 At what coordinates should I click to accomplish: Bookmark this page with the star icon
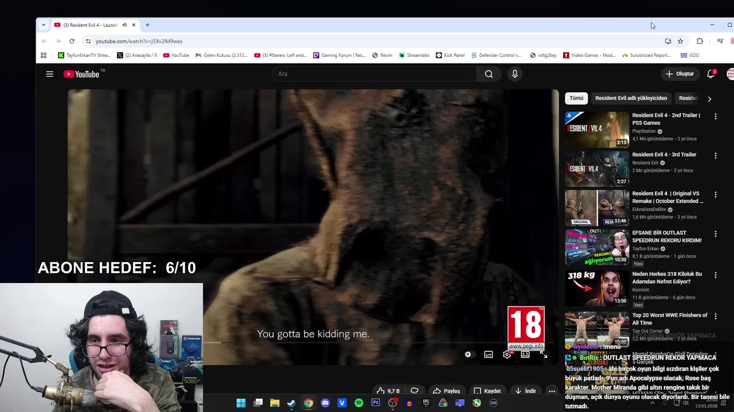[680, 41]
